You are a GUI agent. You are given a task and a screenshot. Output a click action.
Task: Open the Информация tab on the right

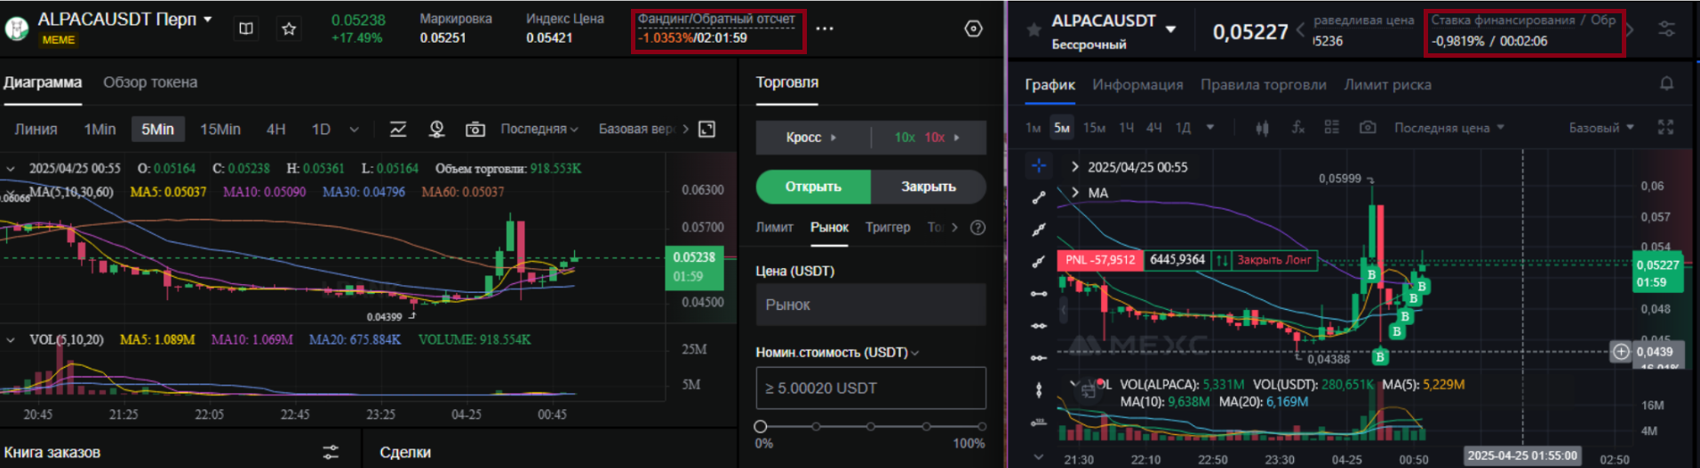[x=1137, y=84]
